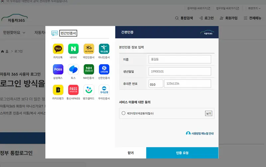Click the home icon in breadcrumb
This screenshot has height=167, width=266.
[x=2, y=51]
